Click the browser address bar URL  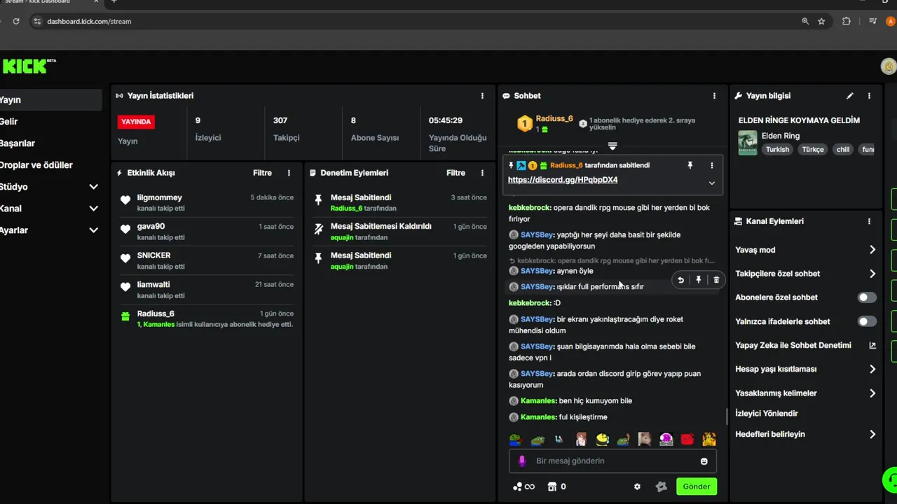[89, 22]
